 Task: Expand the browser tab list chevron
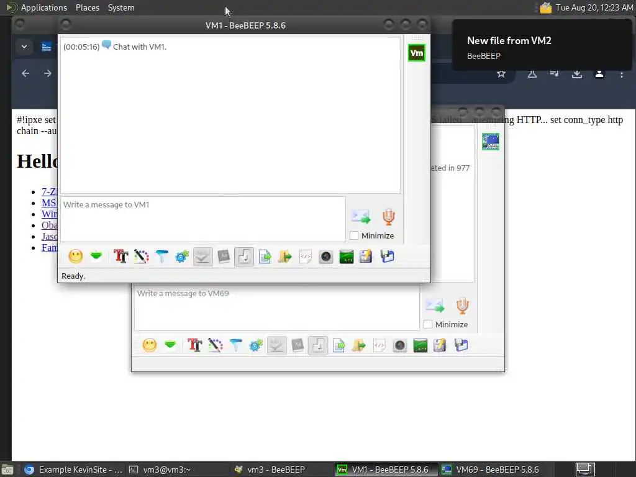[x=24, y=47]
